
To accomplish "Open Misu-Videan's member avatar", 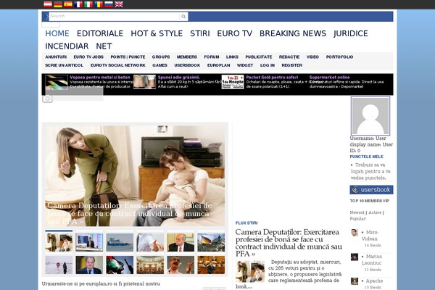I will point(355,233).
